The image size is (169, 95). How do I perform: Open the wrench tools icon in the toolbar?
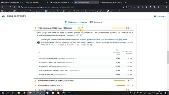pos(131,7)
